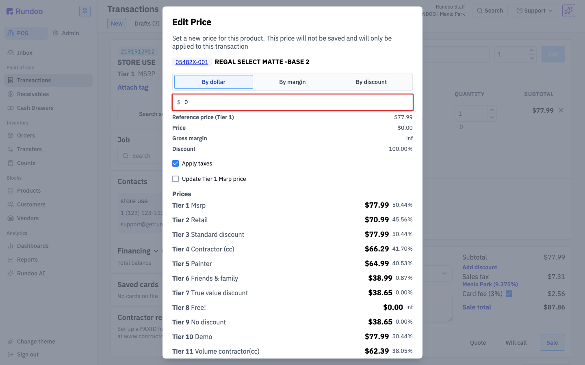This screenshot has width=585, height=365.
Task: Click the line item quantity field
Action: click(471, 114)
